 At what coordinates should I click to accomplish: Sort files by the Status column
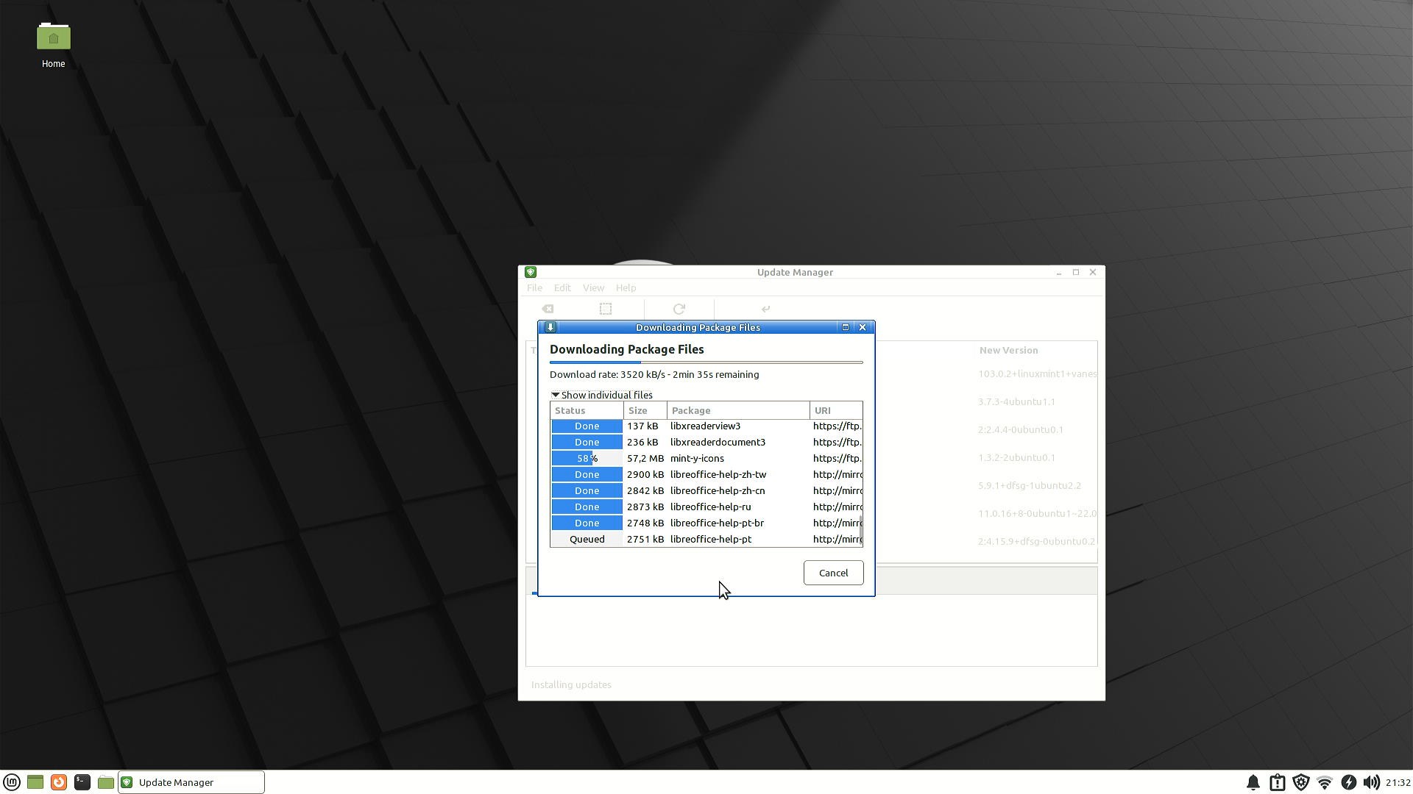pos(586,410)
